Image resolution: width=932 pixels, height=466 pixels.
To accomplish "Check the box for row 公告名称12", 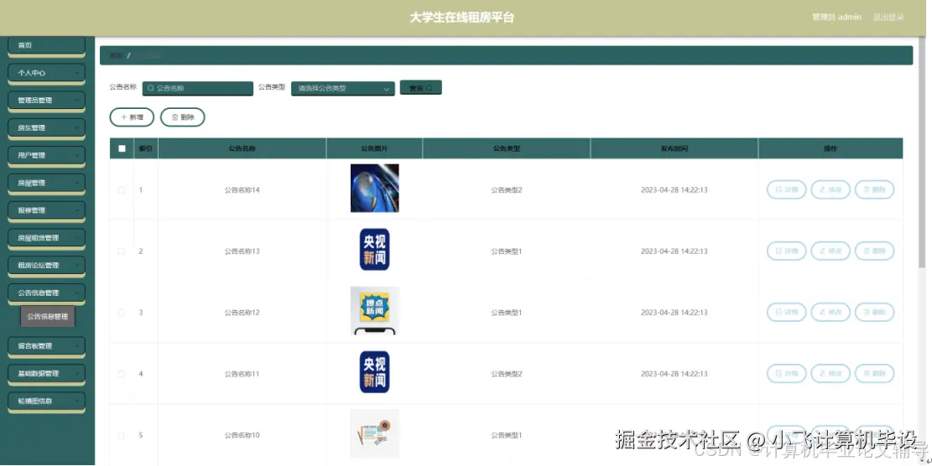I will tap(122, 313).
